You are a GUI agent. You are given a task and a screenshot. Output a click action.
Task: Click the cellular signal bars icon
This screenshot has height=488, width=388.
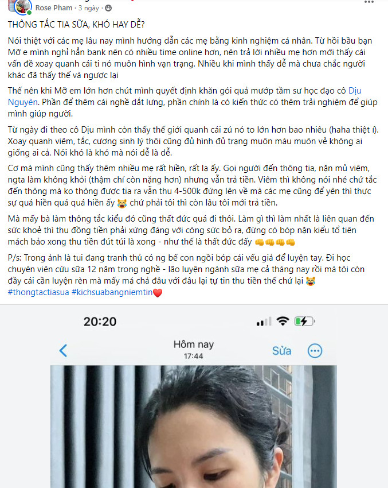(x=264, y=322)
